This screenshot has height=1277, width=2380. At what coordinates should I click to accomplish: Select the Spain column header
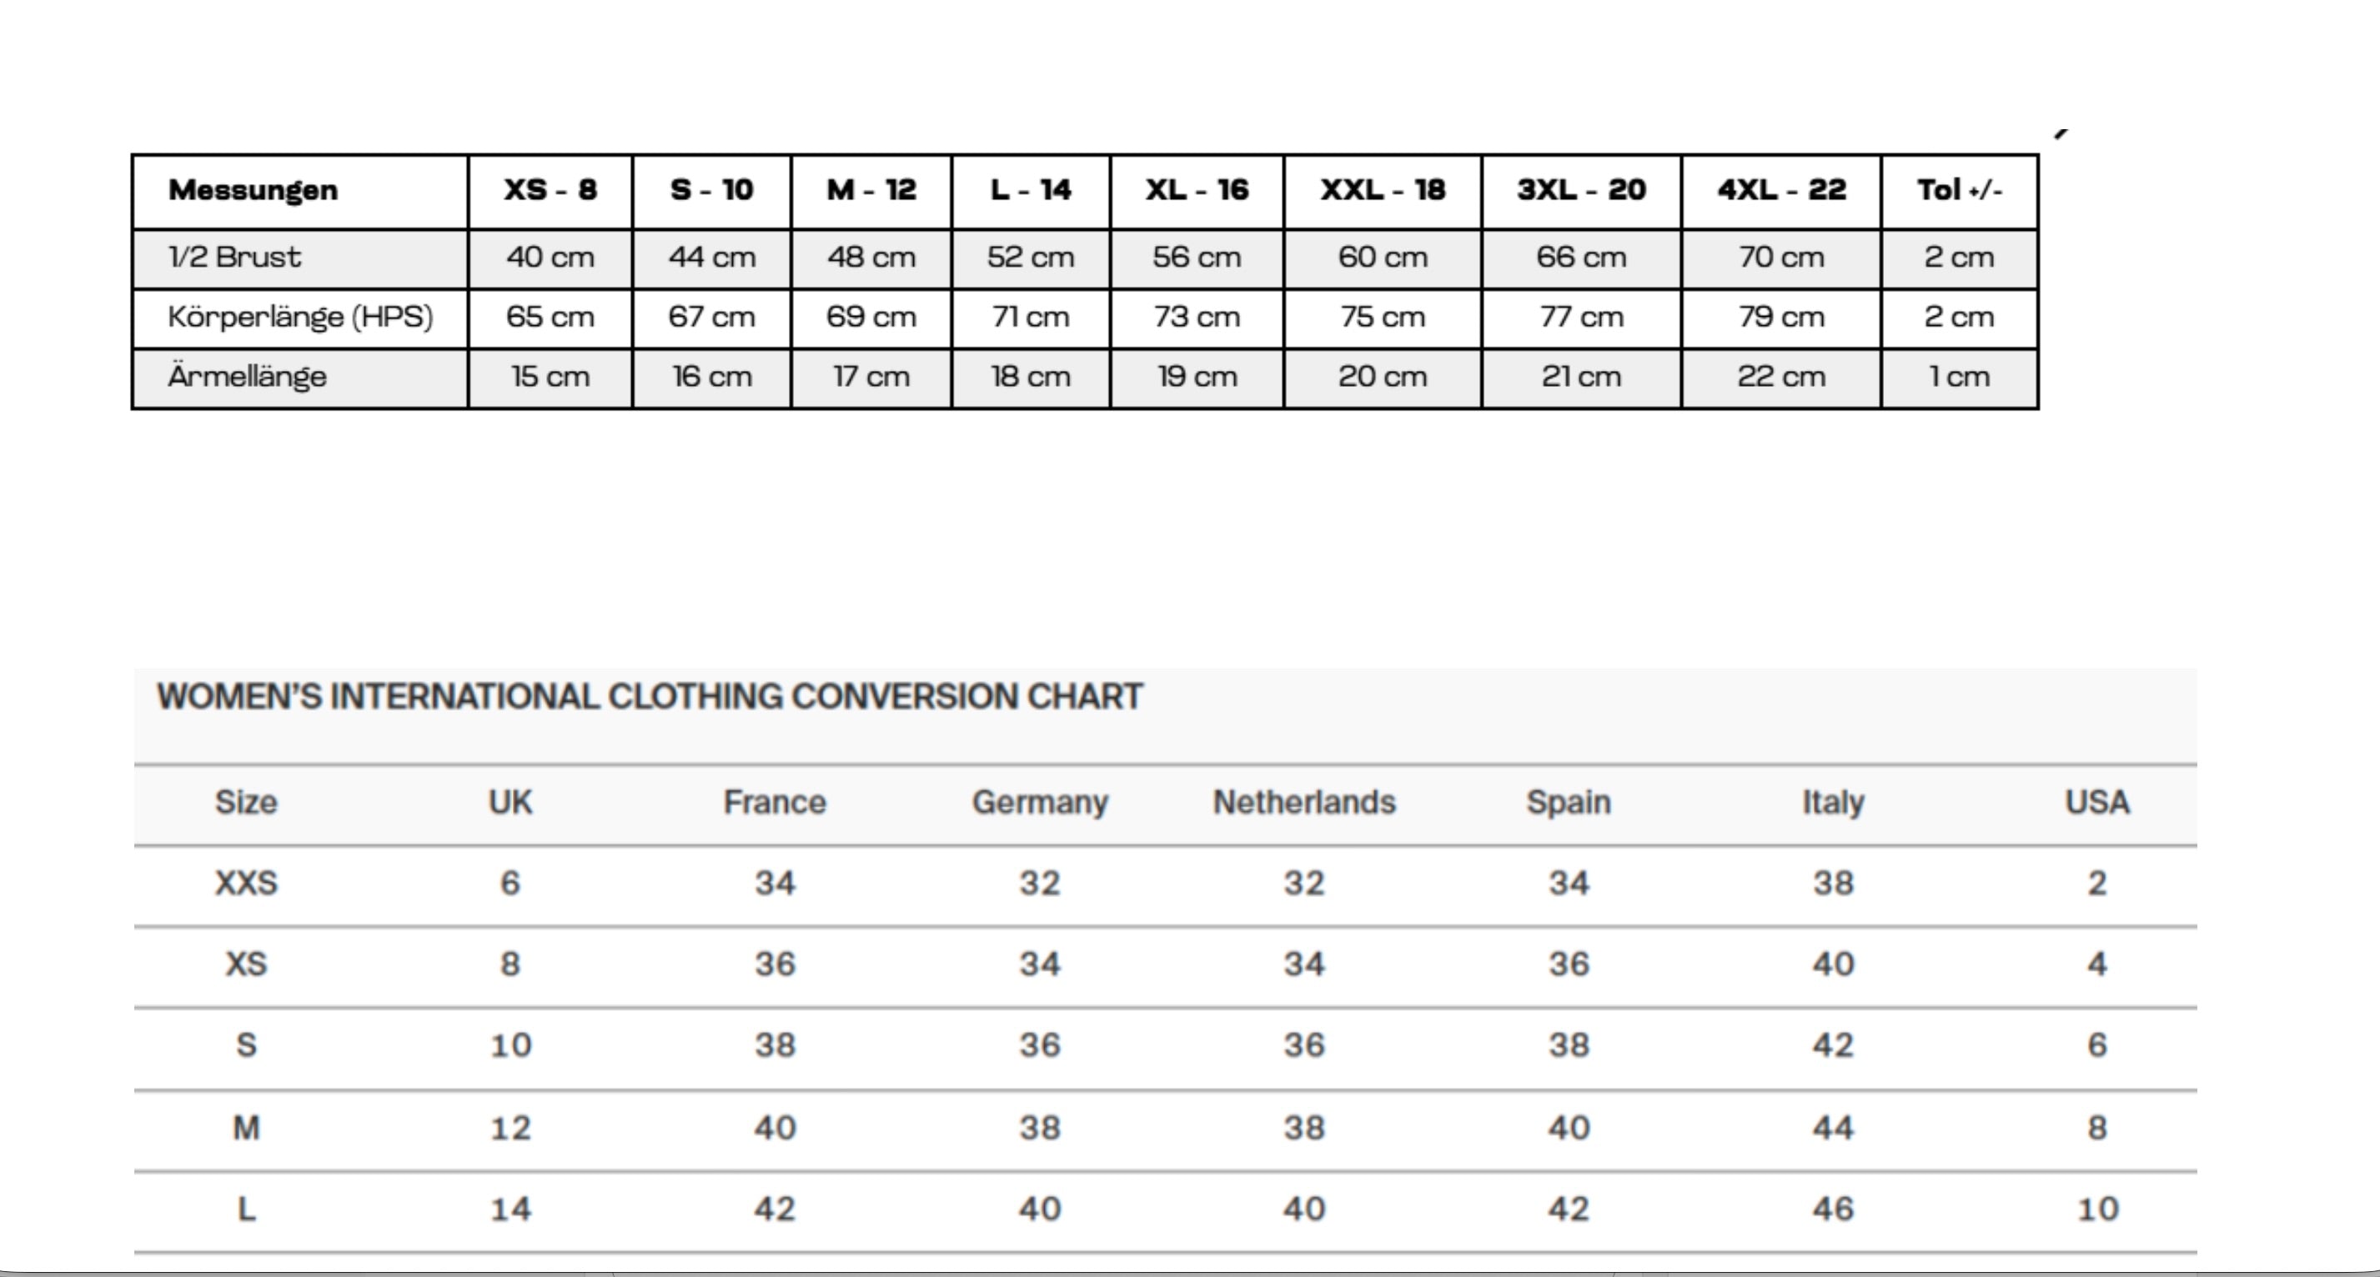coord(1568,803)
